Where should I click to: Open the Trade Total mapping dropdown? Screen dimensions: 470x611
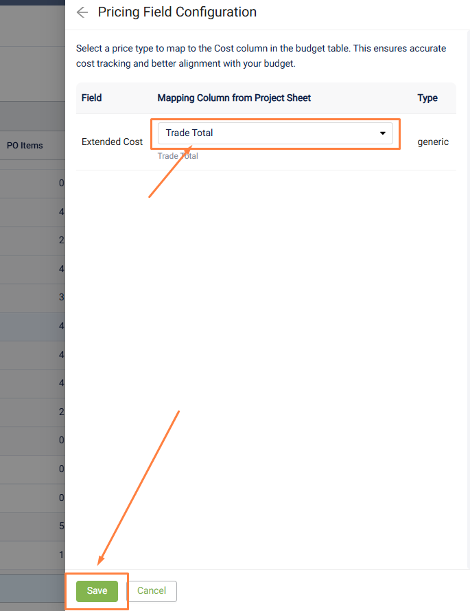tap(275, 133)
